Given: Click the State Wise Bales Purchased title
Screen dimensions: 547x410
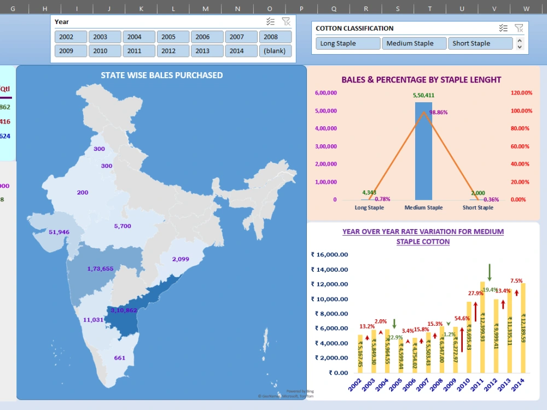Looking at the screenshot, I should pyautogui.click(x=162, y=75).
